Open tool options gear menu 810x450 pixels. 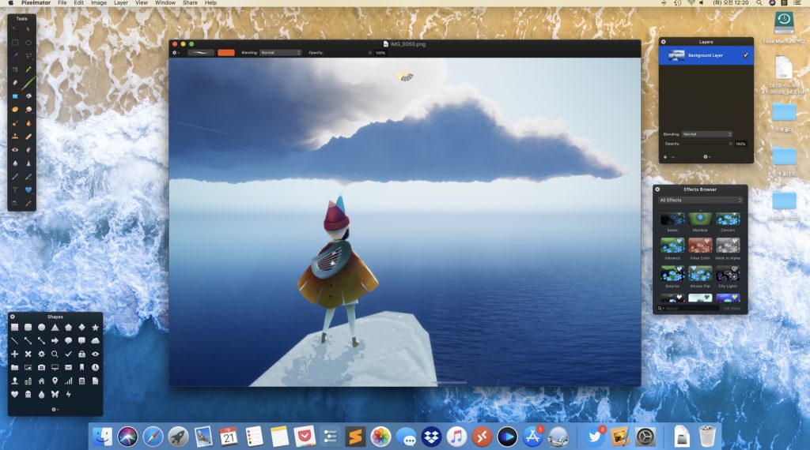click(x=176, y=53)
